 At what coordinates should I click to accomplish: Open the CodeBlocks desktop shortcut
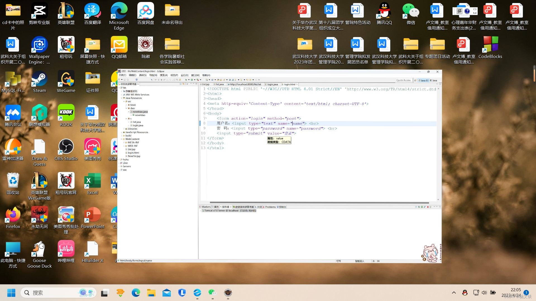click(x=490, y=48)
